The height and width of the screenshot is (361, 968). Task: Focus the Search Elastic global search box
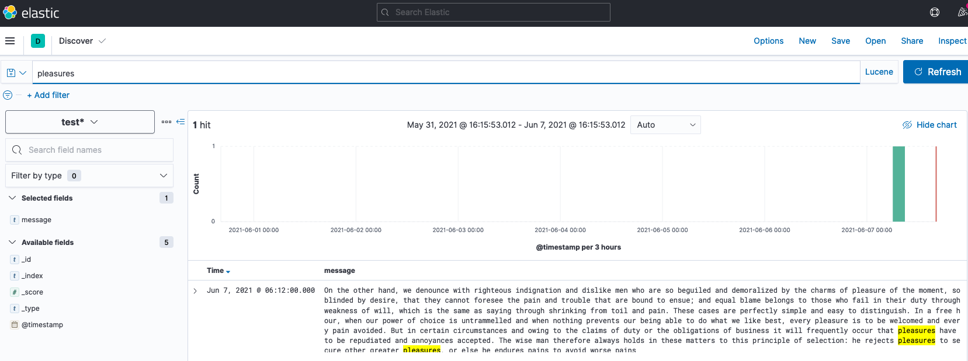tap(494, 12)
